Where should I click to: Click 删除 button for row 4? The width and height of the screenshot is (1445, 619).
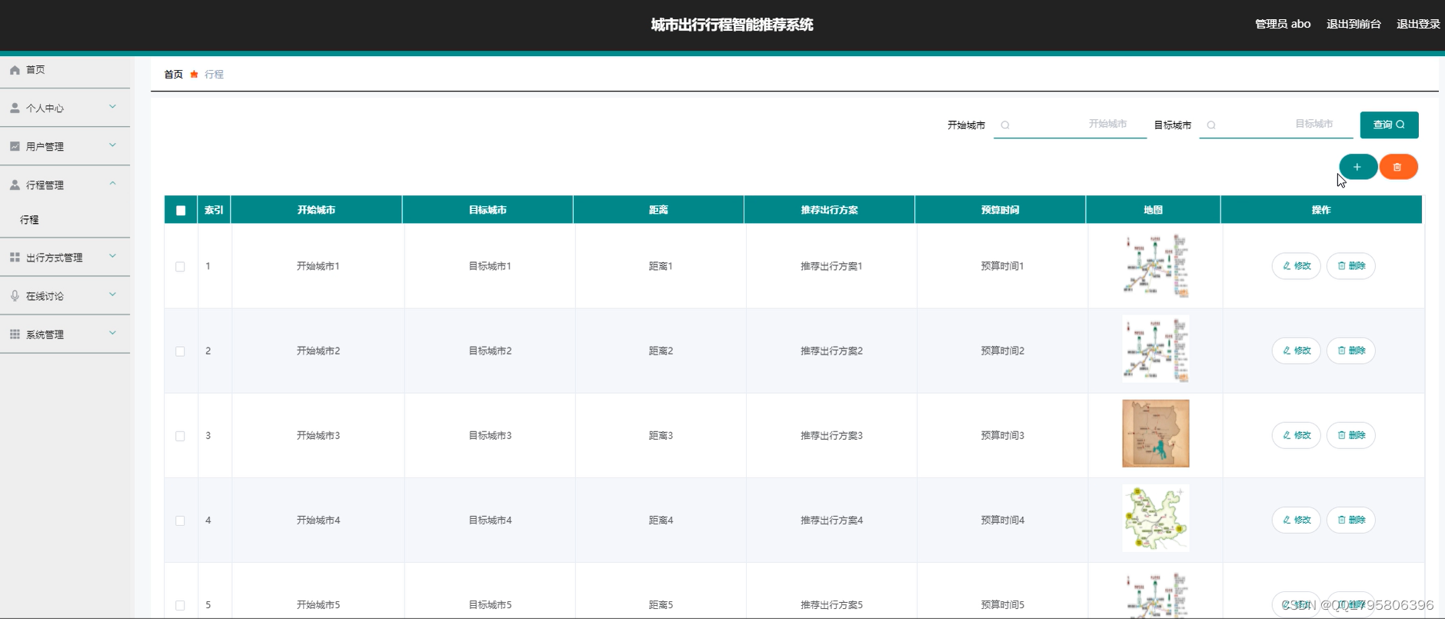tap(1351, 520)
